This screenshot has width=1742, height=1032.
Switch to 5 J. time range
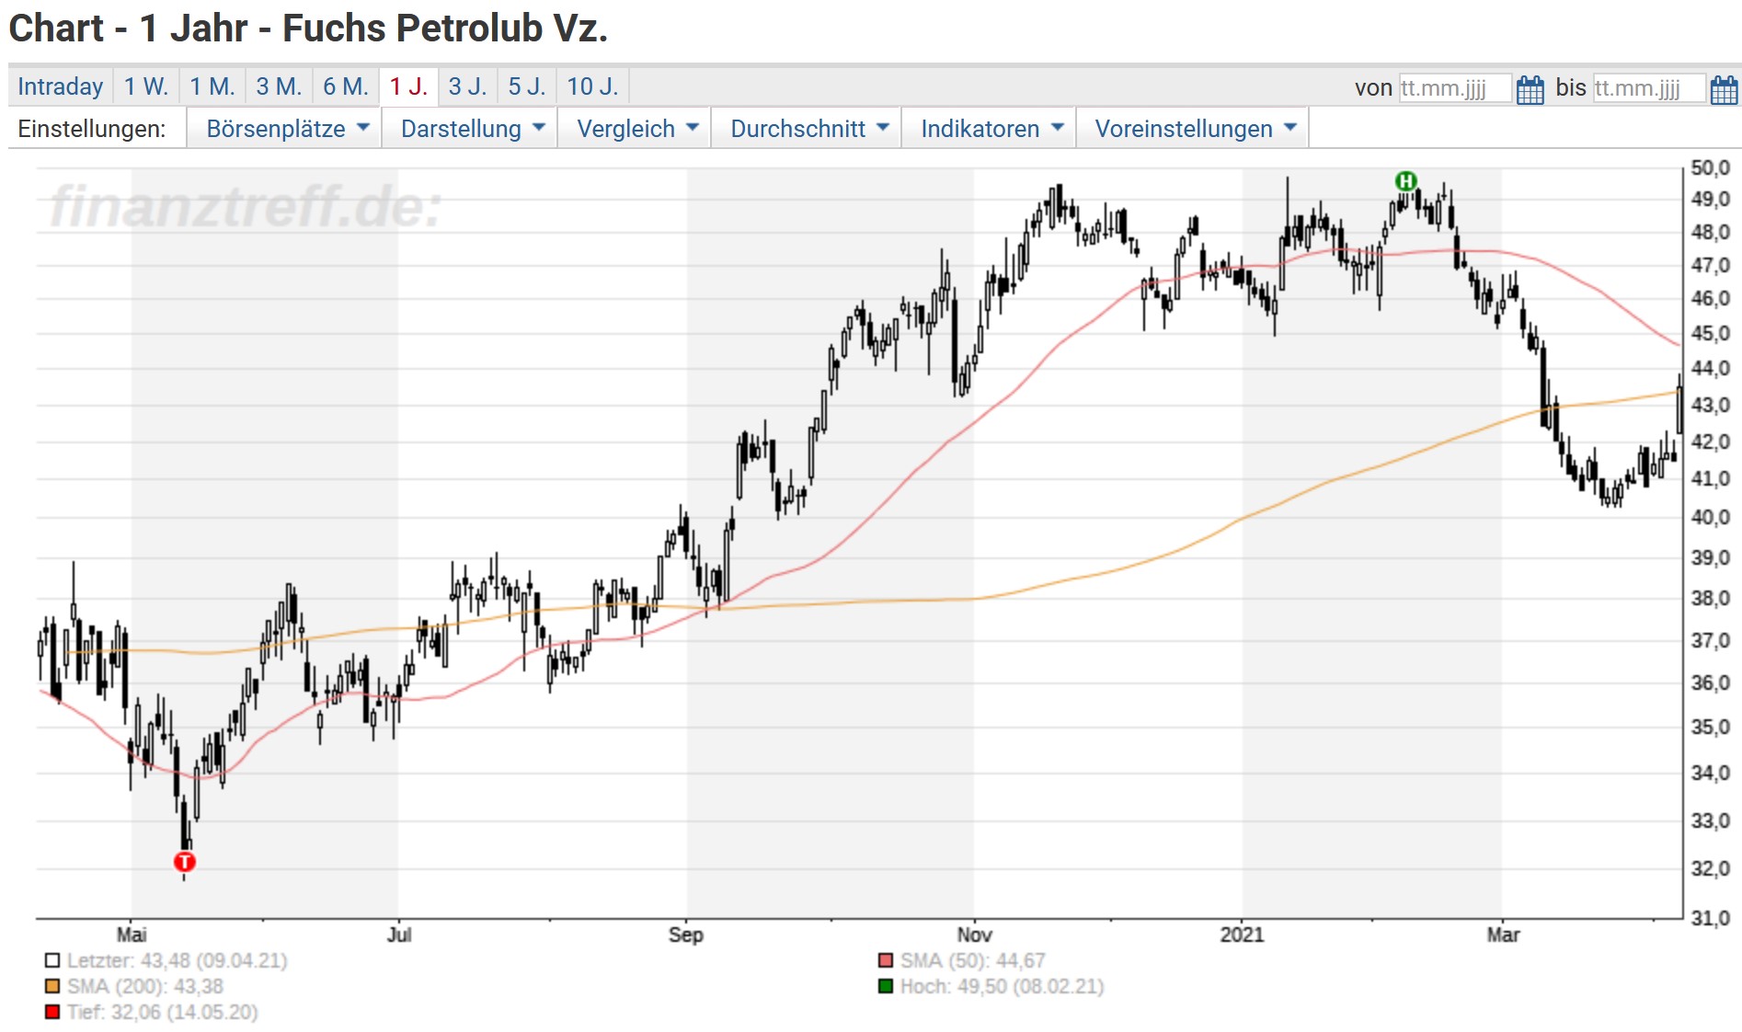point(527,86)
